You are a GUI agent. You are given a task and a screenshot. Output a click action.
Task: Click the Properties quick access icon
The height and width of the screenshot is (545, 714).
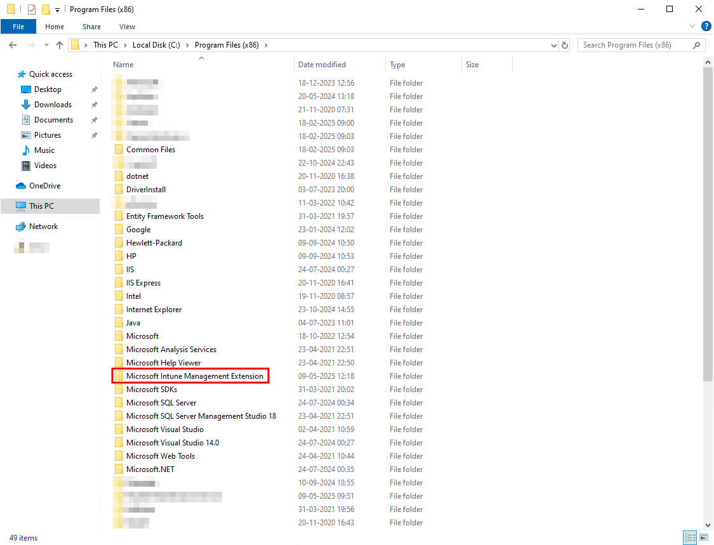(32, 9)
